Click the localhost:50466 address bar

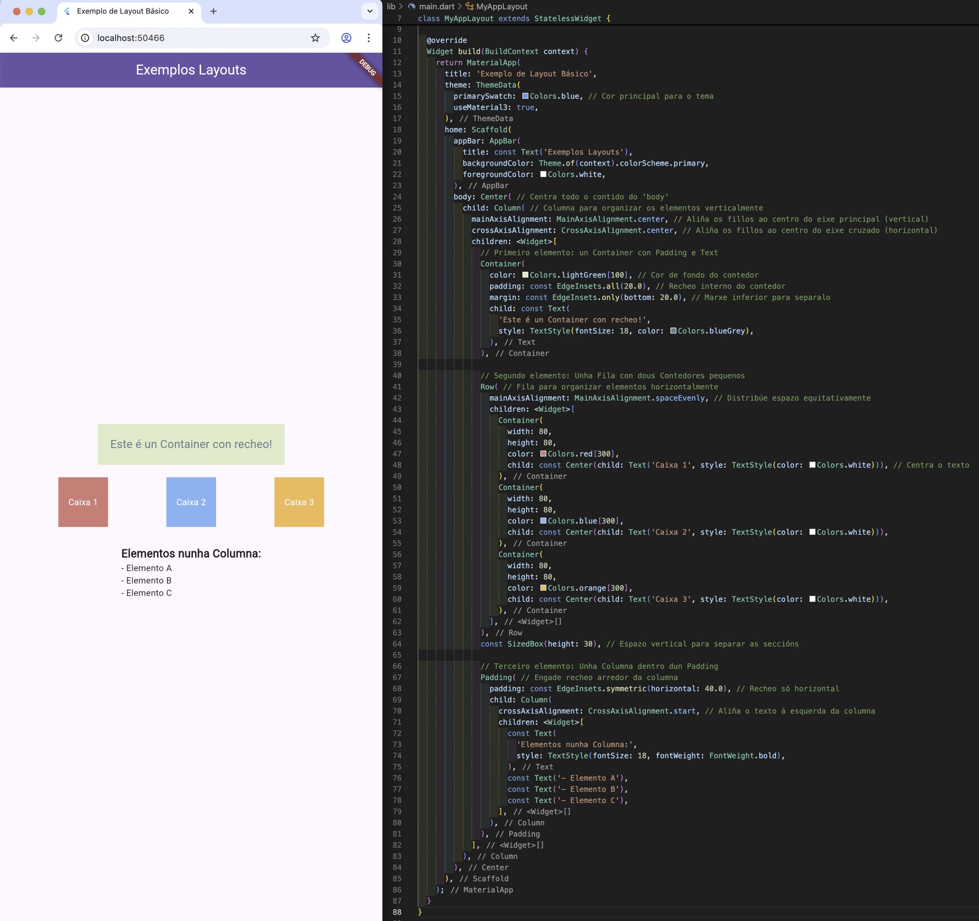(x=197, y=38)
